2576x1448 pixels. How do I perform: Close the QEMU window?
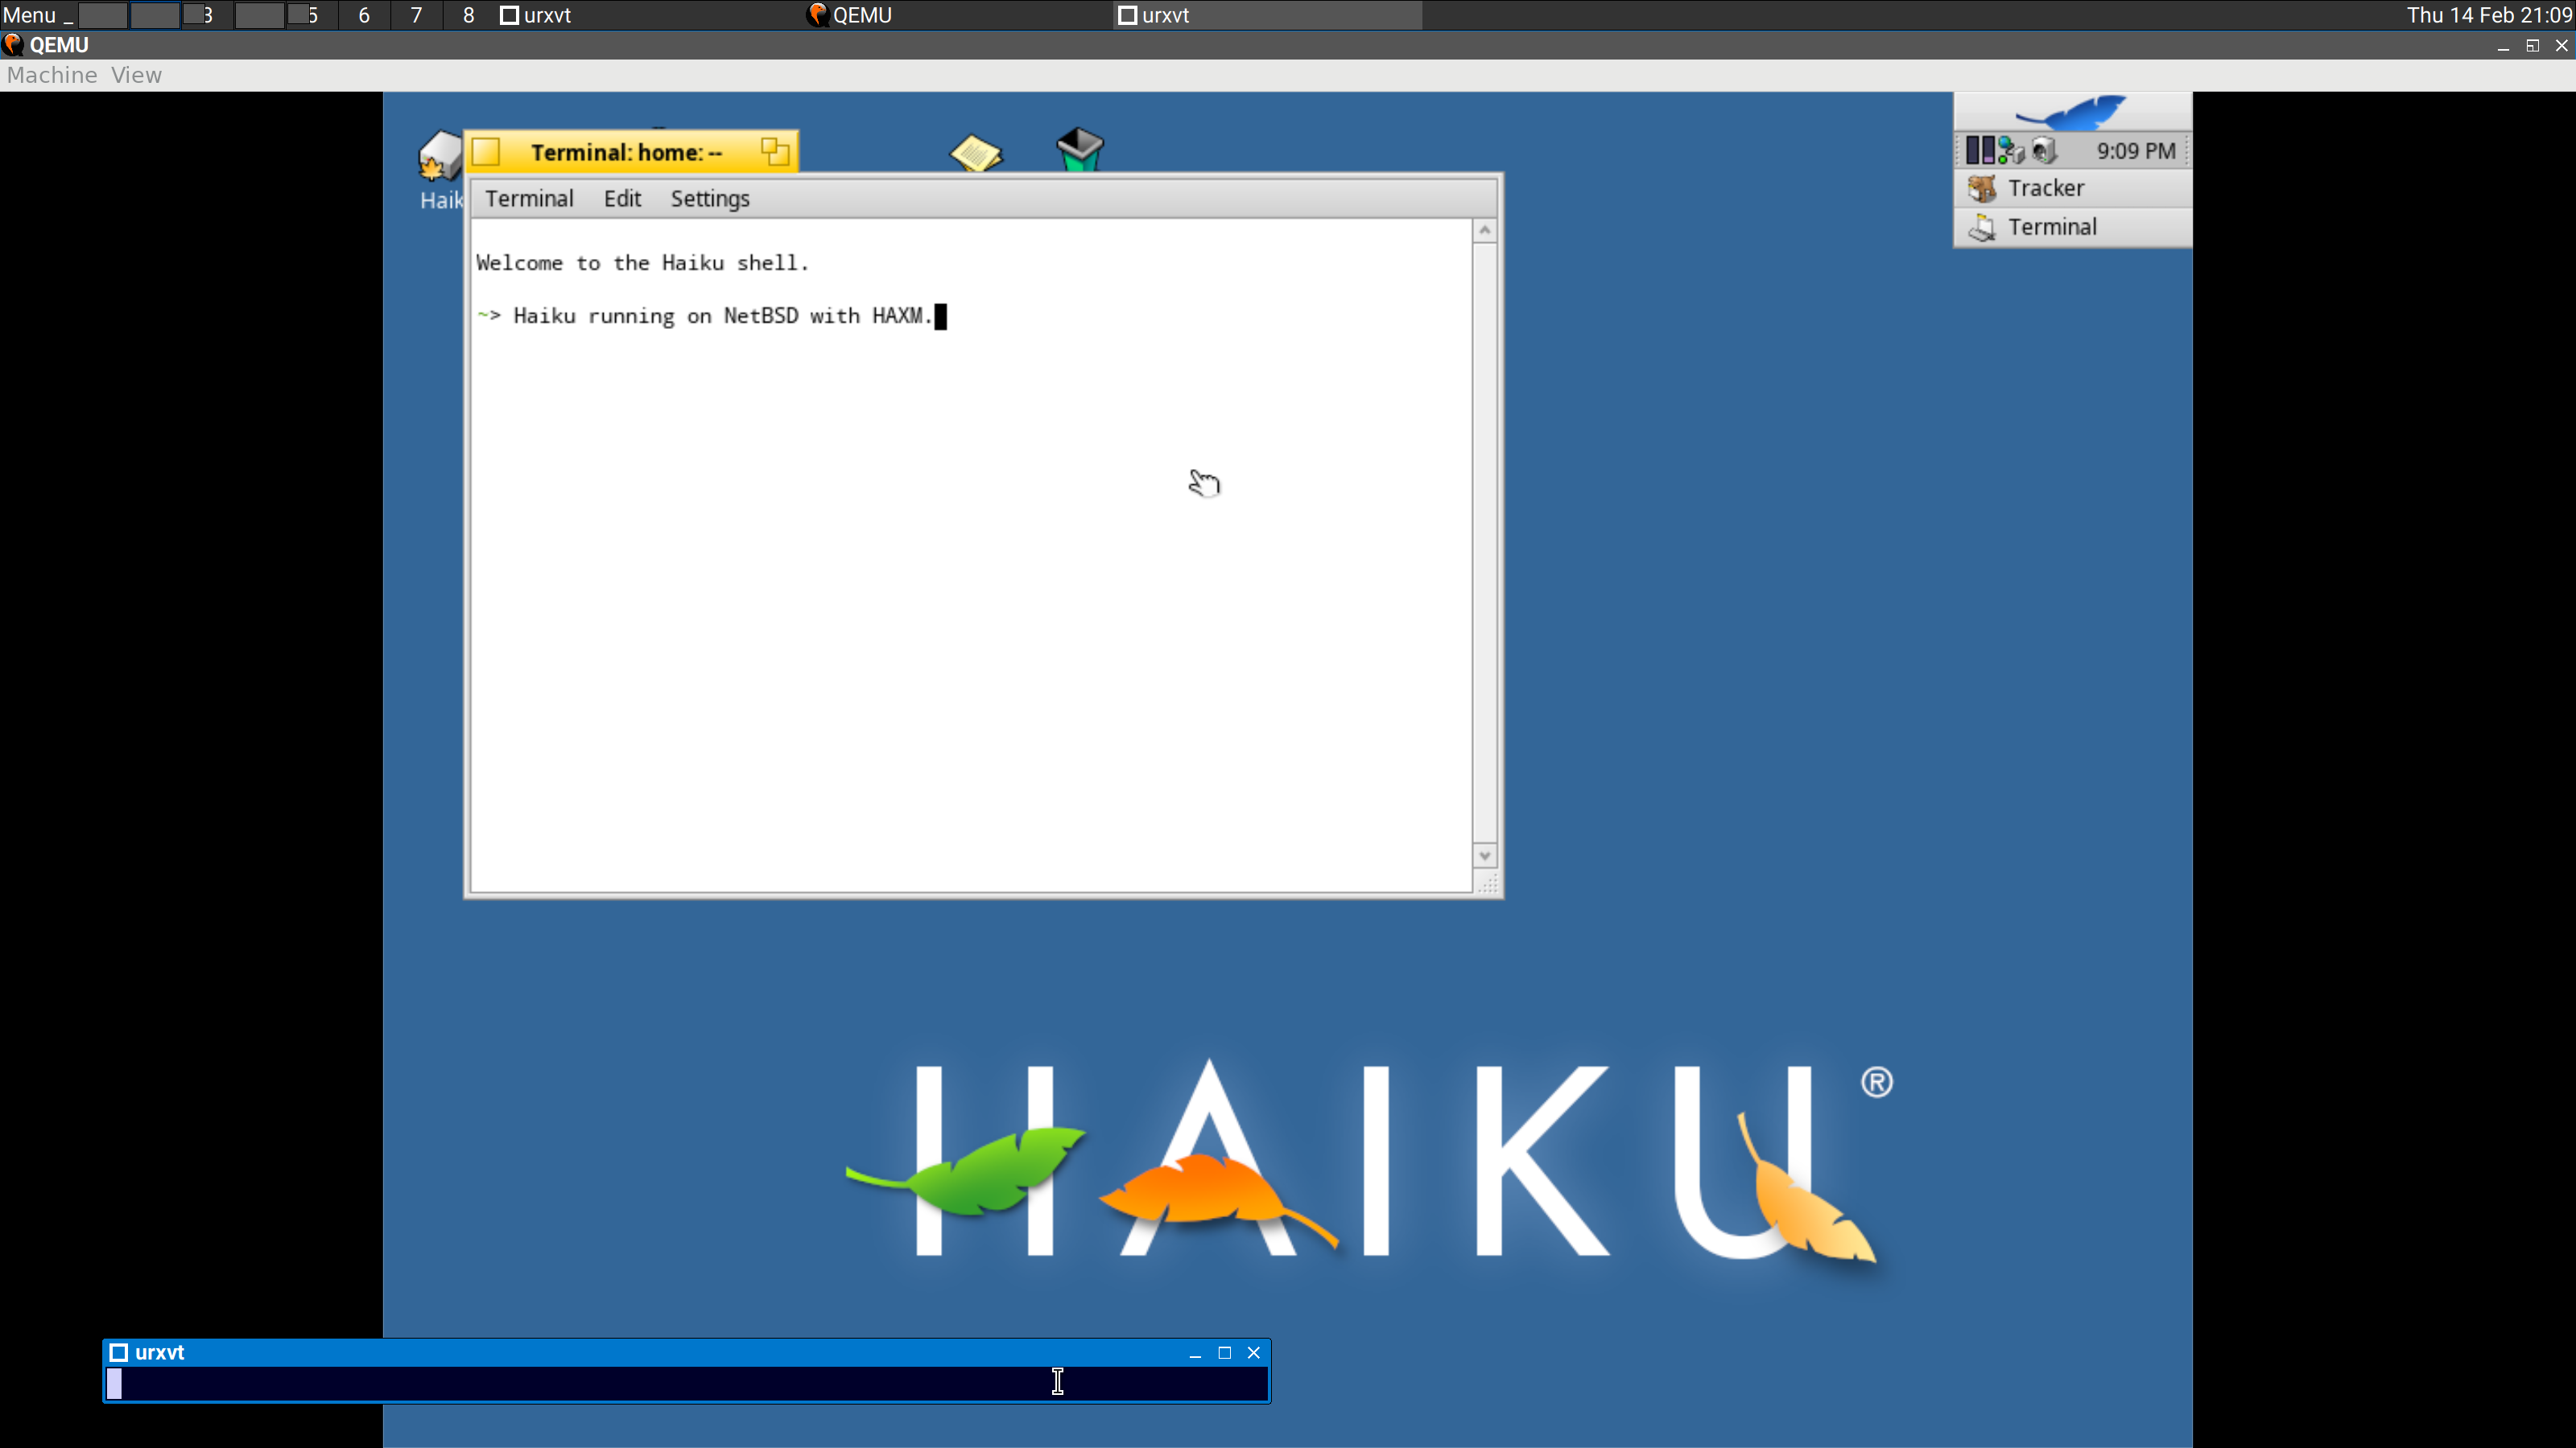2561,46
